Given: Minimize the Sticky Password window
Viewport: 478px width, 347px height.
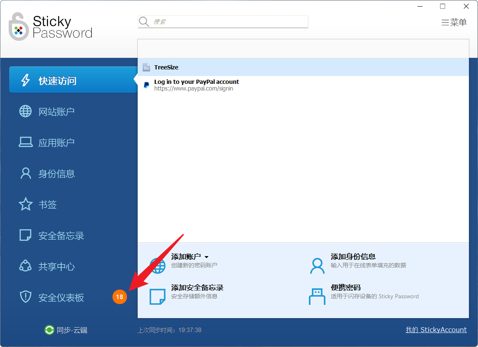Looking at the screenshot, I should click(420, 6).
